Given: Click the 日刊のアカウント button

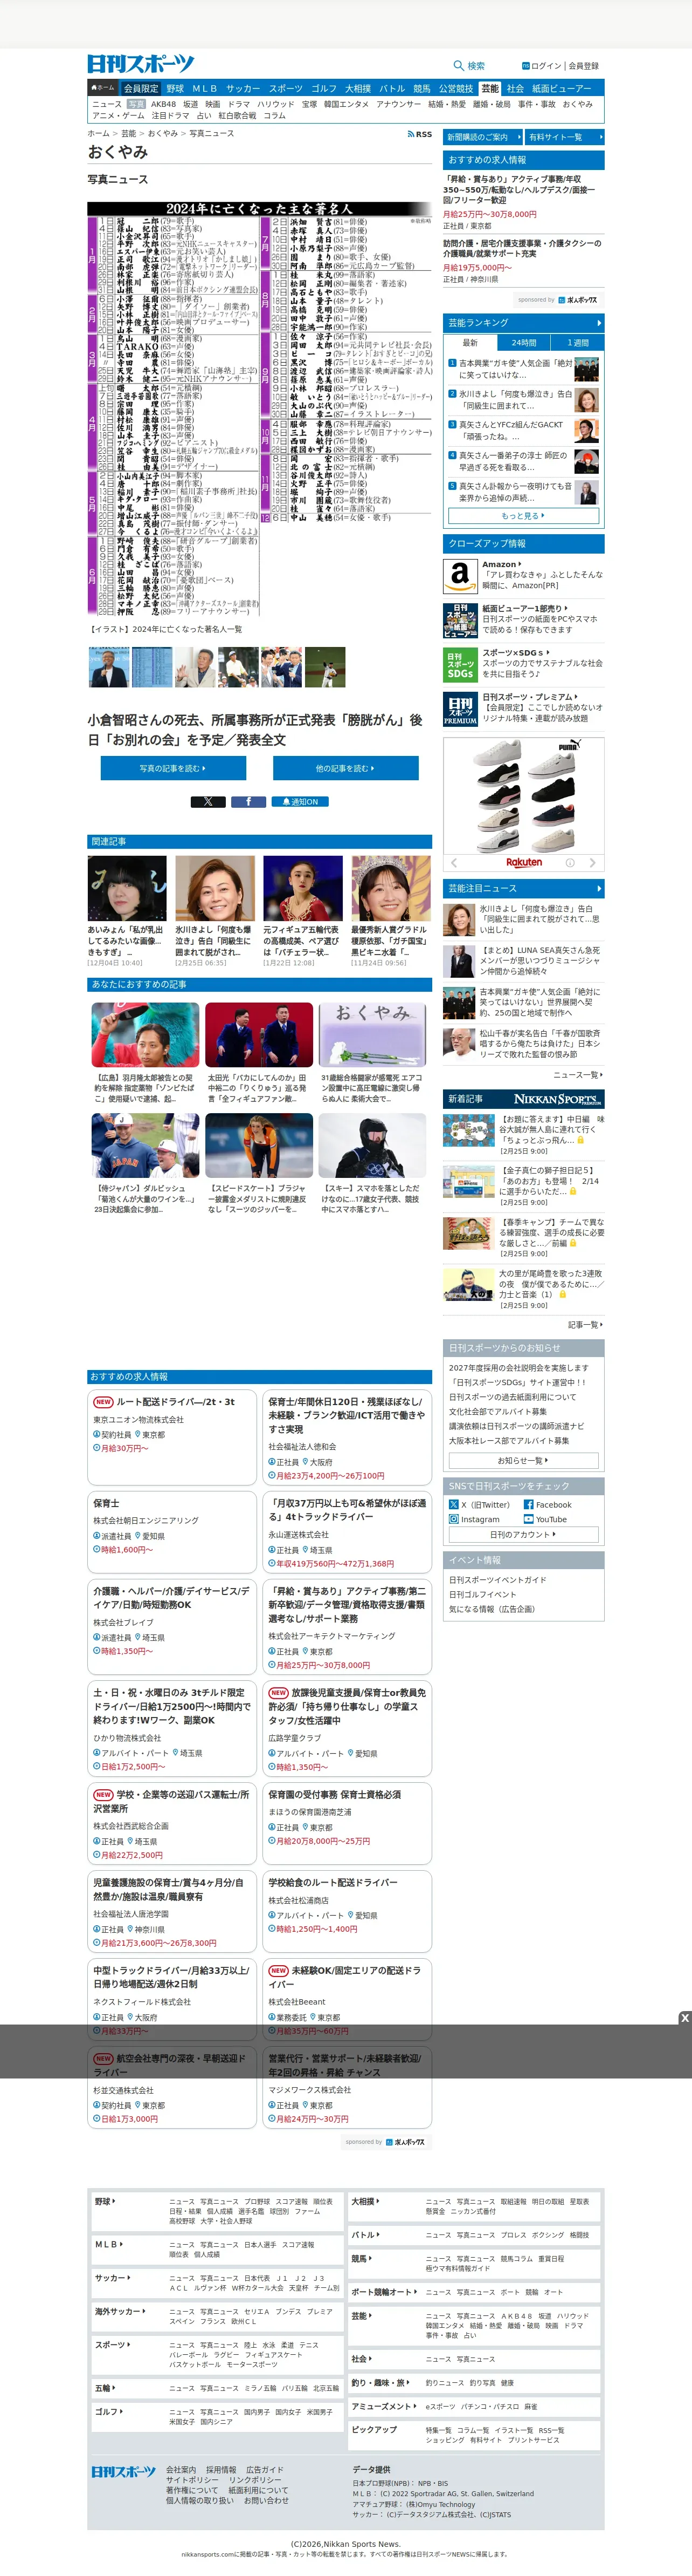Looking at the screenshot, I should tap(523, 1534).
